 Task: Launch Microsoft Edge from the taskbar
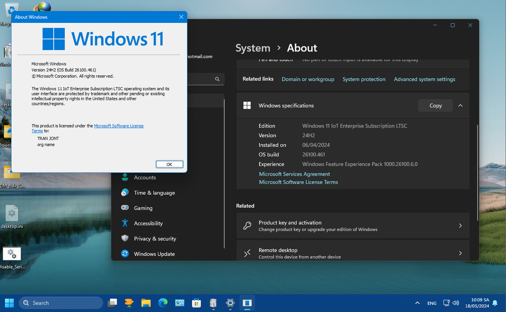163,303
